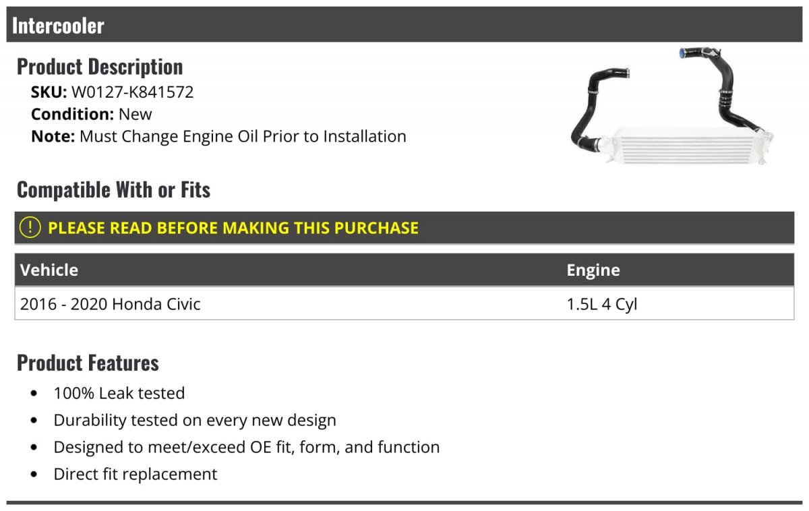Image resolution: width=809 pixels, height=511 pixels.
Task: Click the Vehicle column header
Action: [x=49, y=270]
